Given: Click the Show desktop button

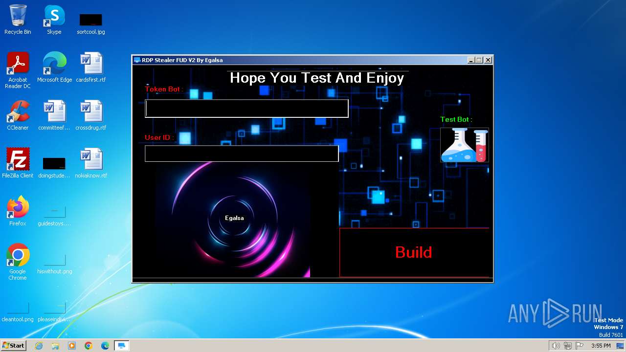Looking at the screenshot, I should click(621, 346).
